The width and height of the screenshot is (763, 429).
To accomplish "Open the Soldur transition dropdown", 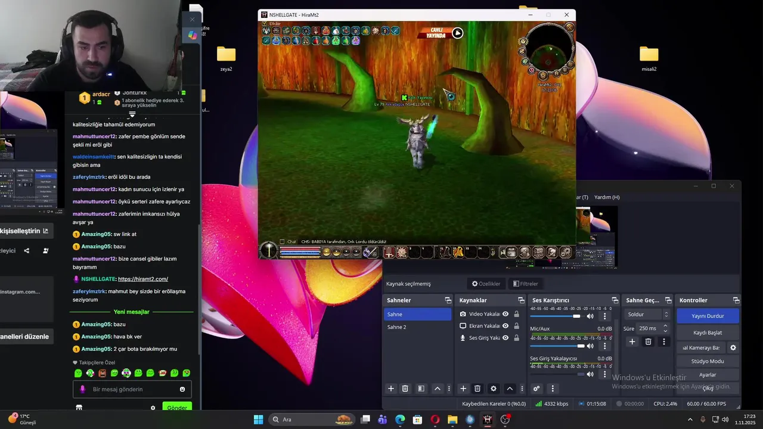I will 647,314.
